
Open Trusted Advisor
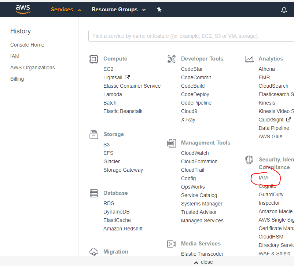(199, 212)
